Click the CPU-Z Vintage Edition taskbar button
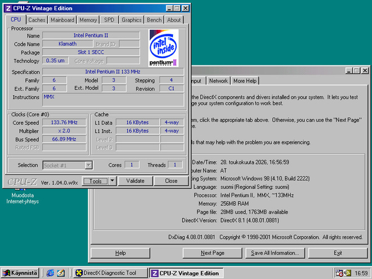372x279 pixels. click(186, 273)
